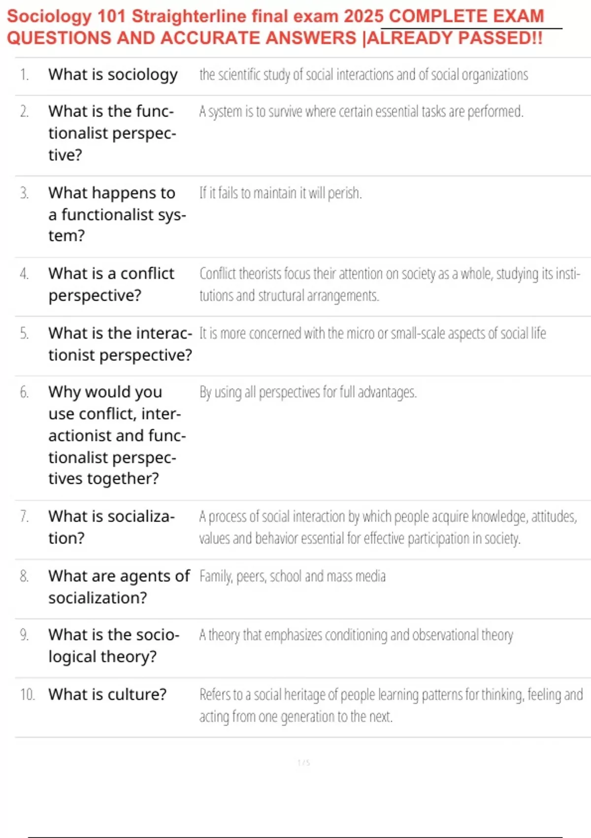Select 'What happens to a functionalist system?' question
The image size is (591, 838).
click(x=117, y=214)
